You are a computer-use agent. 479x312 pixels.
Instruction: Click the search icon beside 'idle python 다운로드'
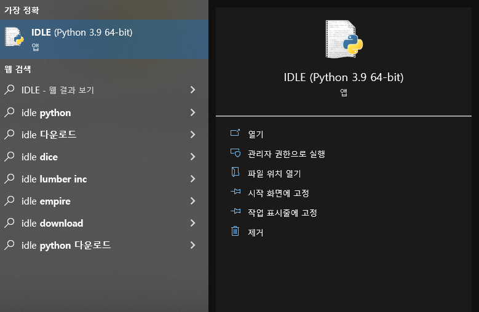pyautogui.click(x=9, y=245)
